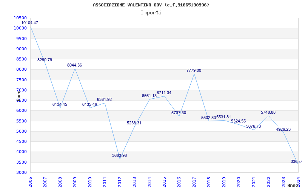Select the data label 5324.55
302x189 pixels.
[239, 121]
